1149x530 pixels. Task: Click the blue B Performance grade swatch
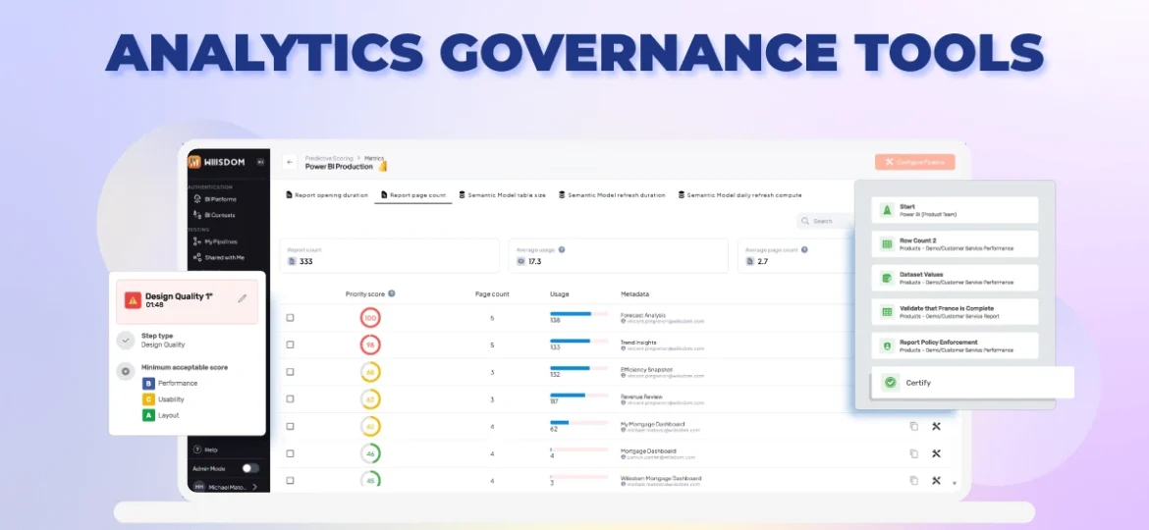tap(148, 383)
